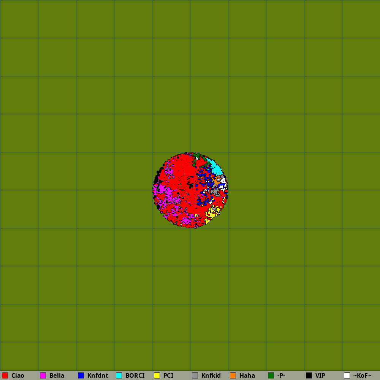Click the yellow PCI legend swatch
The image size is (380, 380).
(x=157, y=375)
